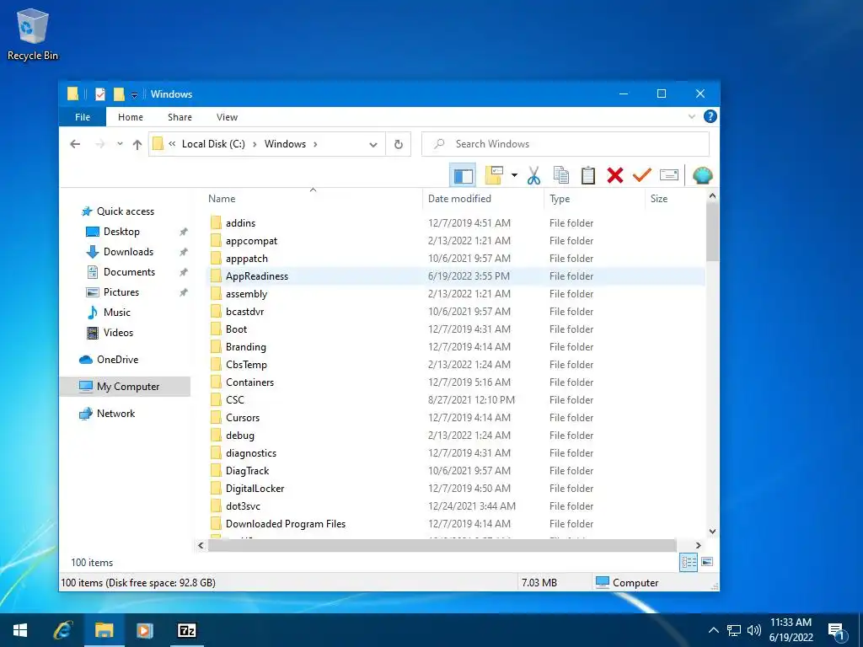Image resolution: width=863 pixels, height=647 pixels.
Task: Open Music in the navigation pane
Action: 116,313
